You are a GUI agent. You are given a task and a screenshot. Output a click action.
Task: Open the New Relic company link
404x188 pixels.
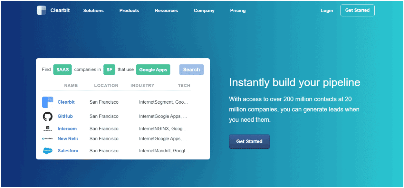(68, 139)
